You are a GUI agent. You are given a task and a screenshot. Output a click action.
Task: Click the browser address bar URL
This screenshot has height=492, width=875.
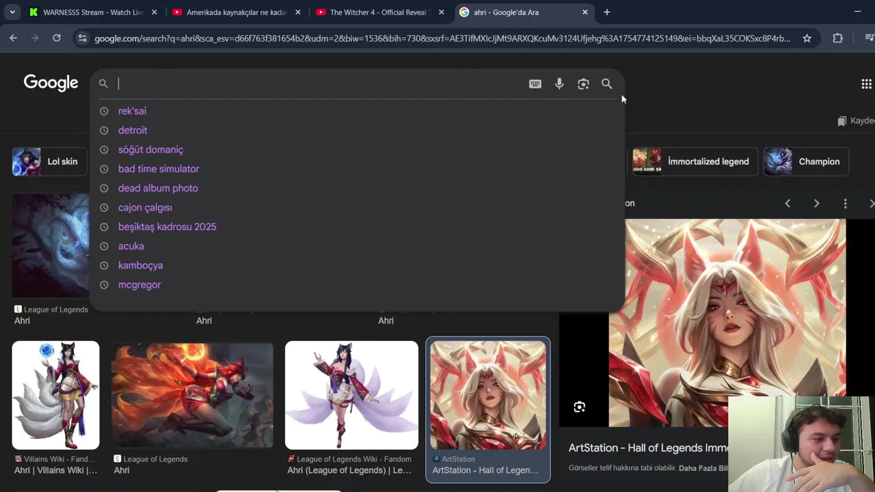[x=442, y=38]
